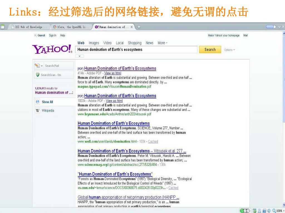Click the browser sidebar panel icon beside the tabs

pos(2,27)
